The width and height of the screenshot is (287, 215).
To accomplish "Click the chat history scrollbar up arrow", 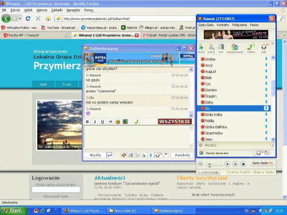I will (191, 70).
